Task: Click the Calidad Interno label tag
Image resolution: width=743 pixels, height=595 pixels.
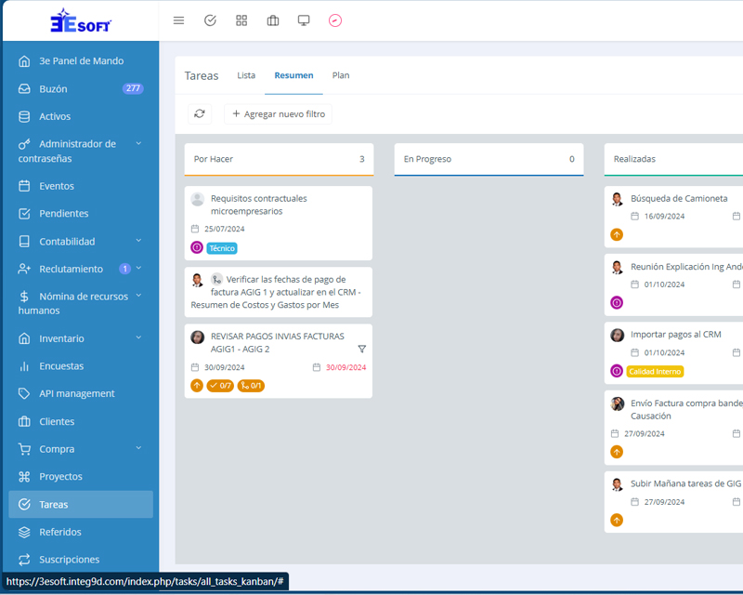Action: [655, 371]
